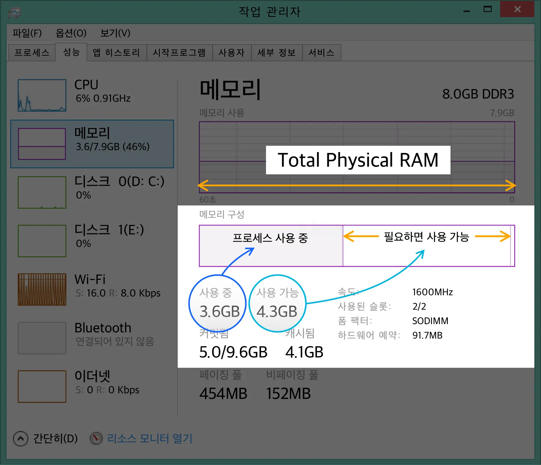This screenshot has width=541, height=465.
Task: Click the 60초 time axis label
Action: (x=207, y=200)
